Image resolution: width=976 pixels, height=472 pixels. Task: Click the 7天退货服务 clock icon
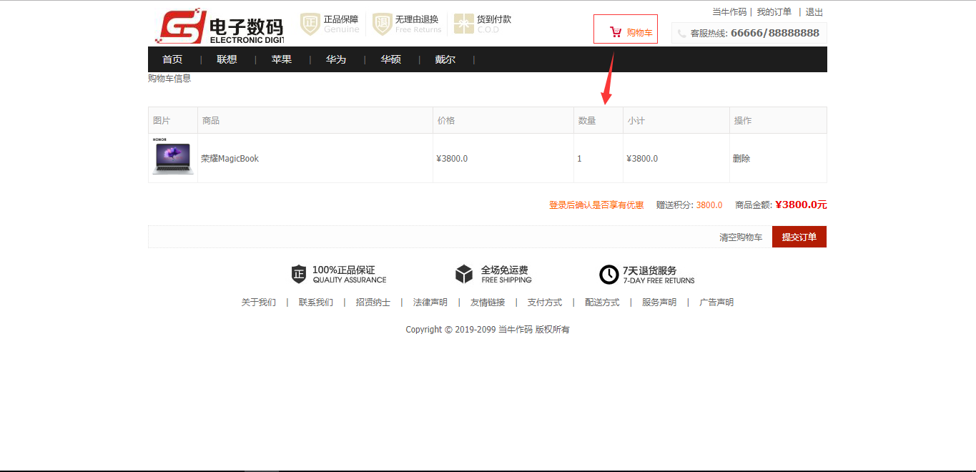[609, 275]
